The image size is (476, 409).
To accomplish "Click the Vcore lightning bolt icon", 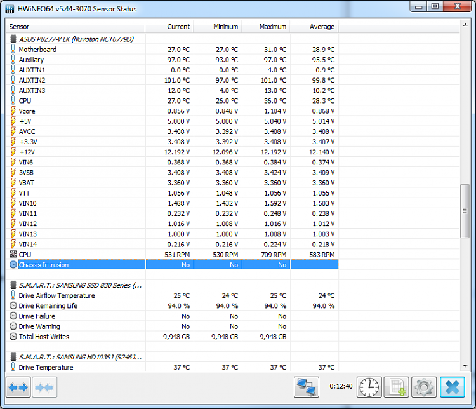I will click(13, 111).
